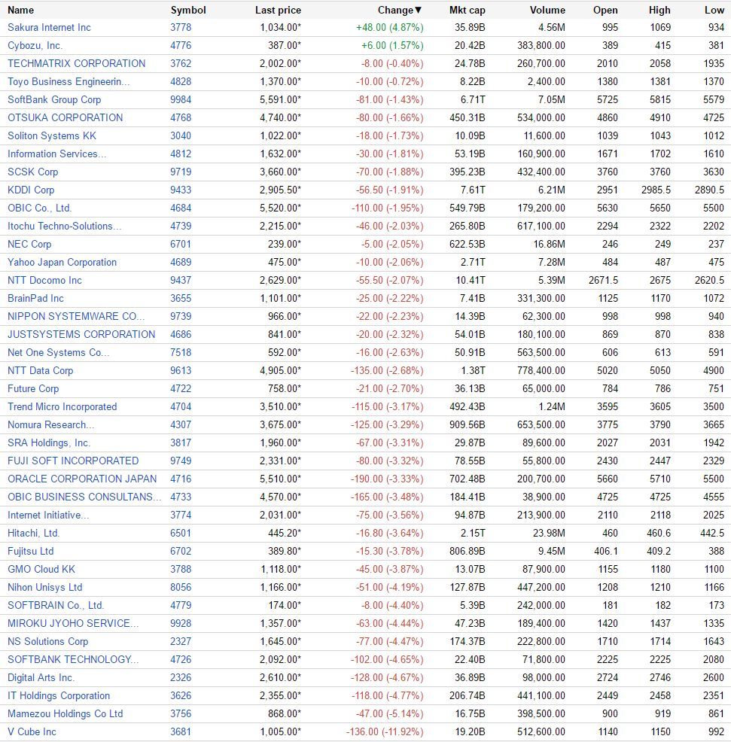Open the Information Services... link
This screenshot has height=742, width=731.
click(56, 154)
